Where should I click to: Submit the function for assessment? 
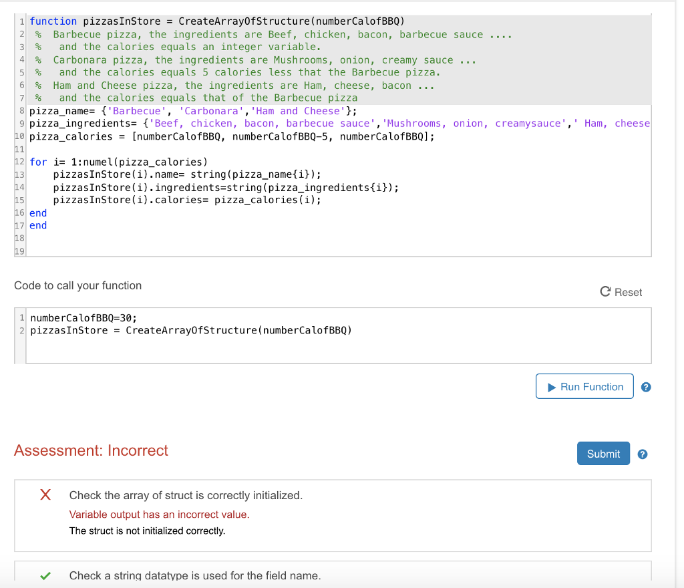pos(603,454)
